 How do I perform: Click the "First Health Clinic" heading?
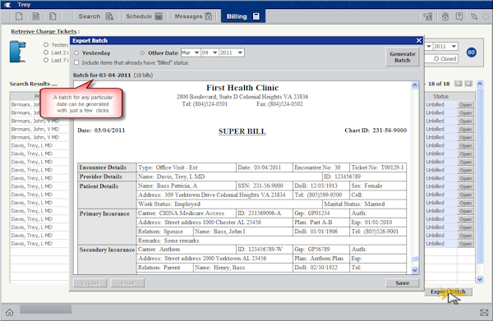pyautogui.click(x=242, y=88)
